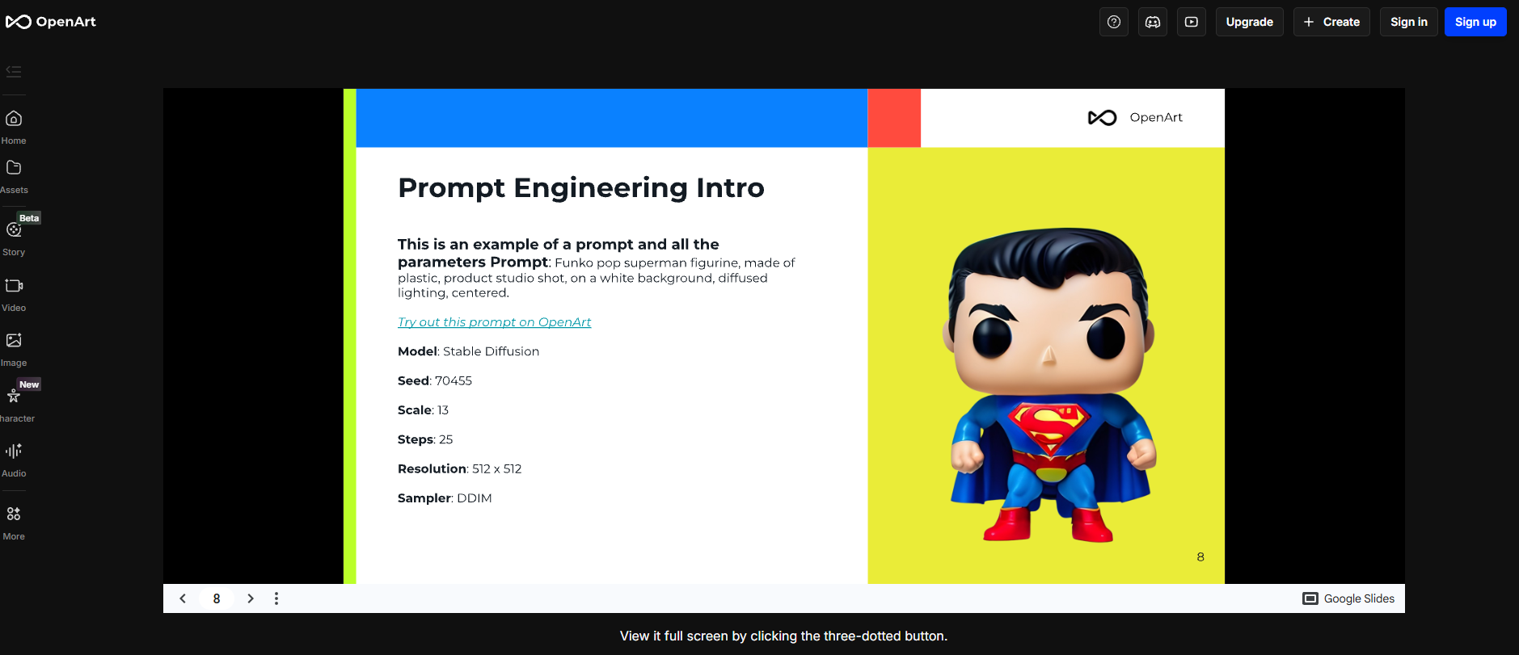Click the slide number 8 field
This screenshot has height=655, width=1519.
coord(217,598)
